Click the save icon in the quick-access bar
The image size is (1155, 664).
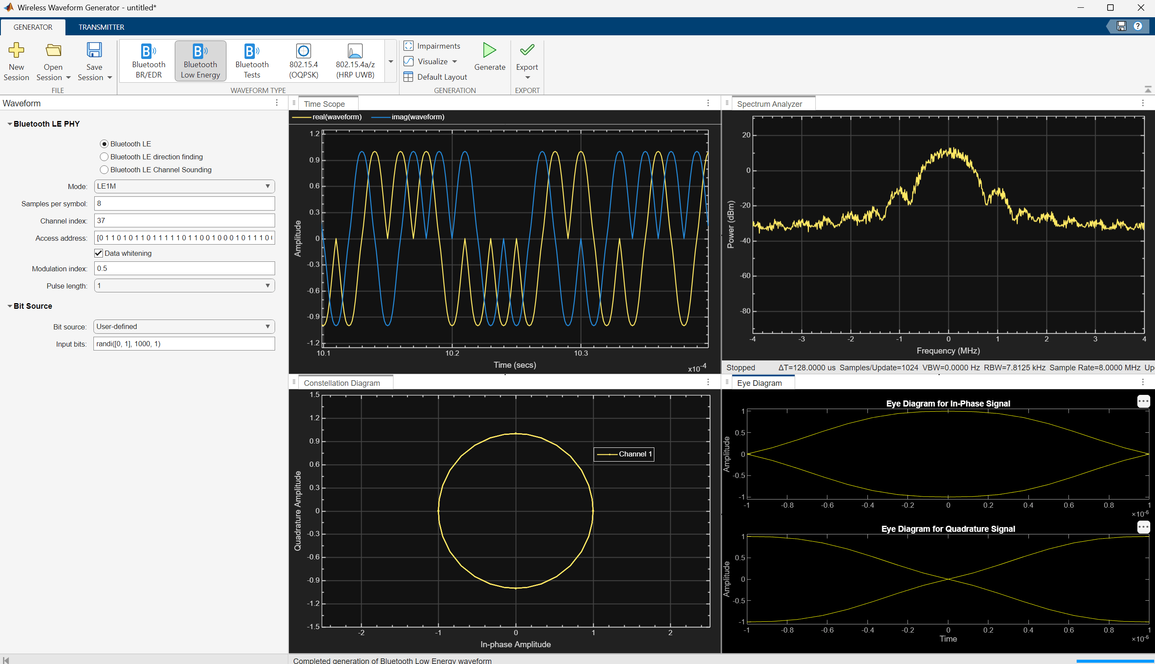tap(1121, 26)
